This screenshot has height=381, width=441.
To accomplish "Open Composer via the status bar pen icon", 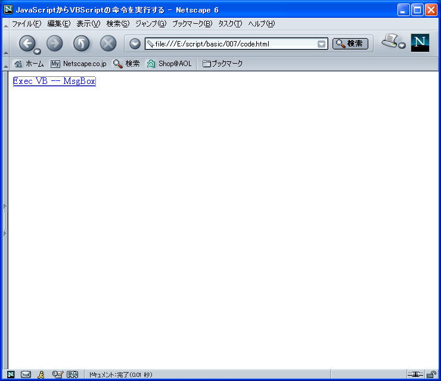I will [x=57, y=374].
